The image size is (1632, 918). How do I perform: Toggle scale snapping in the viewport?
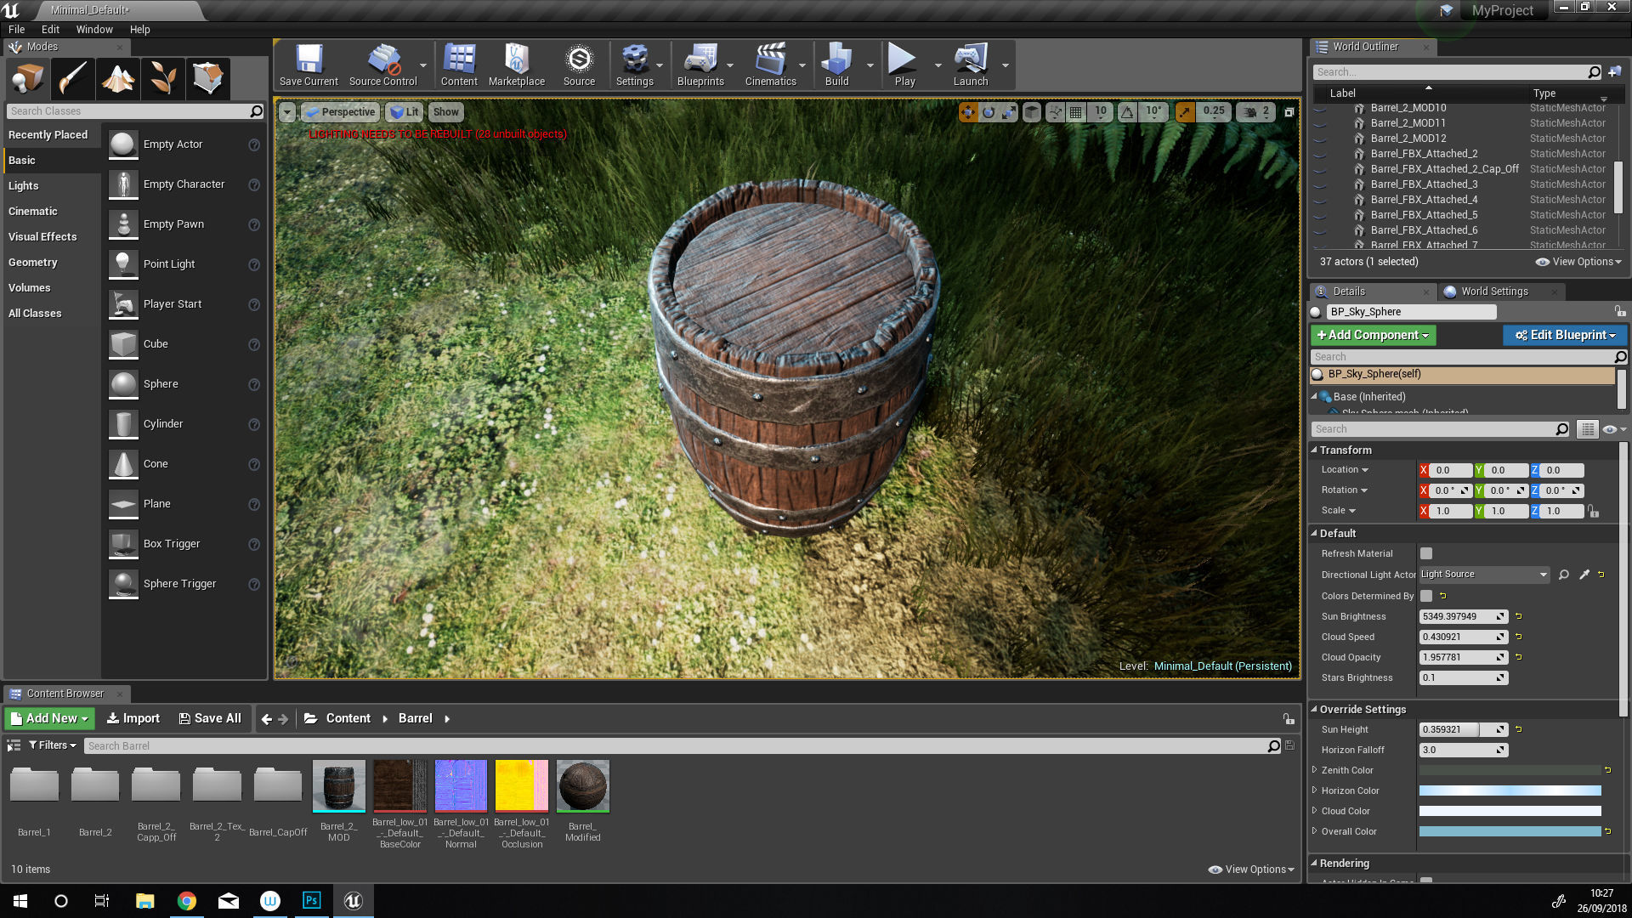pyautogui.click(x=1184, y=111)
